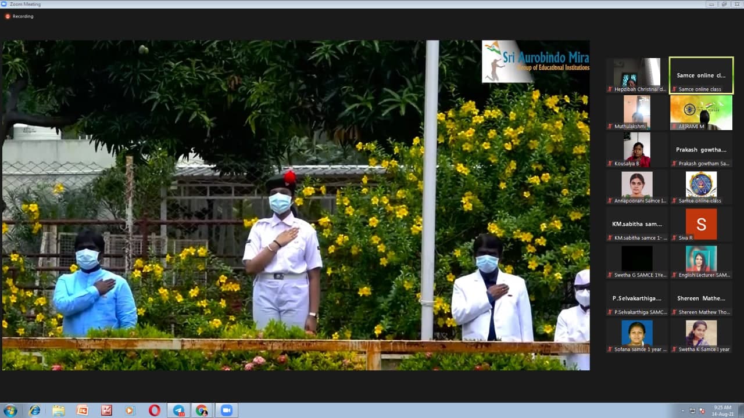The image size is (744, 418).
Task: Select the highlighted Samce online class tile
Action: tap(701, 75)
